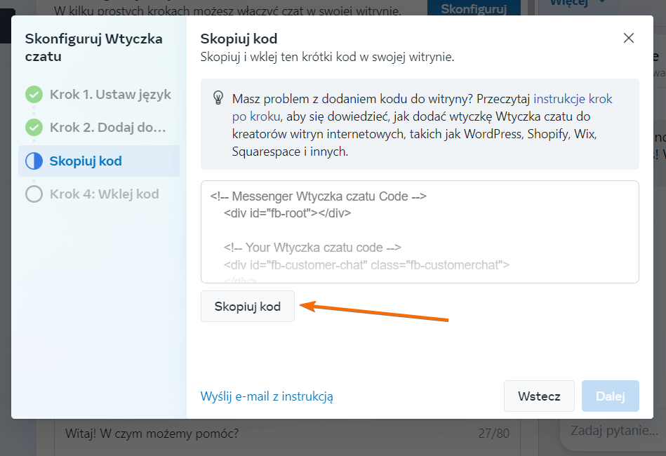This screenshot has height=456, width=666.
Task: Close the Skonfiguruj Wtyczka czatu dialog
Action: (628, 39)
